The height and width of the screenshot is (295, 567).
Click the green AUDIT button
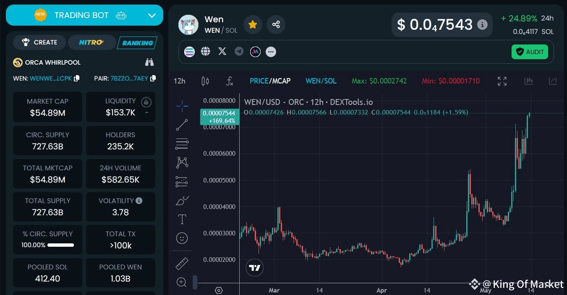530,52
